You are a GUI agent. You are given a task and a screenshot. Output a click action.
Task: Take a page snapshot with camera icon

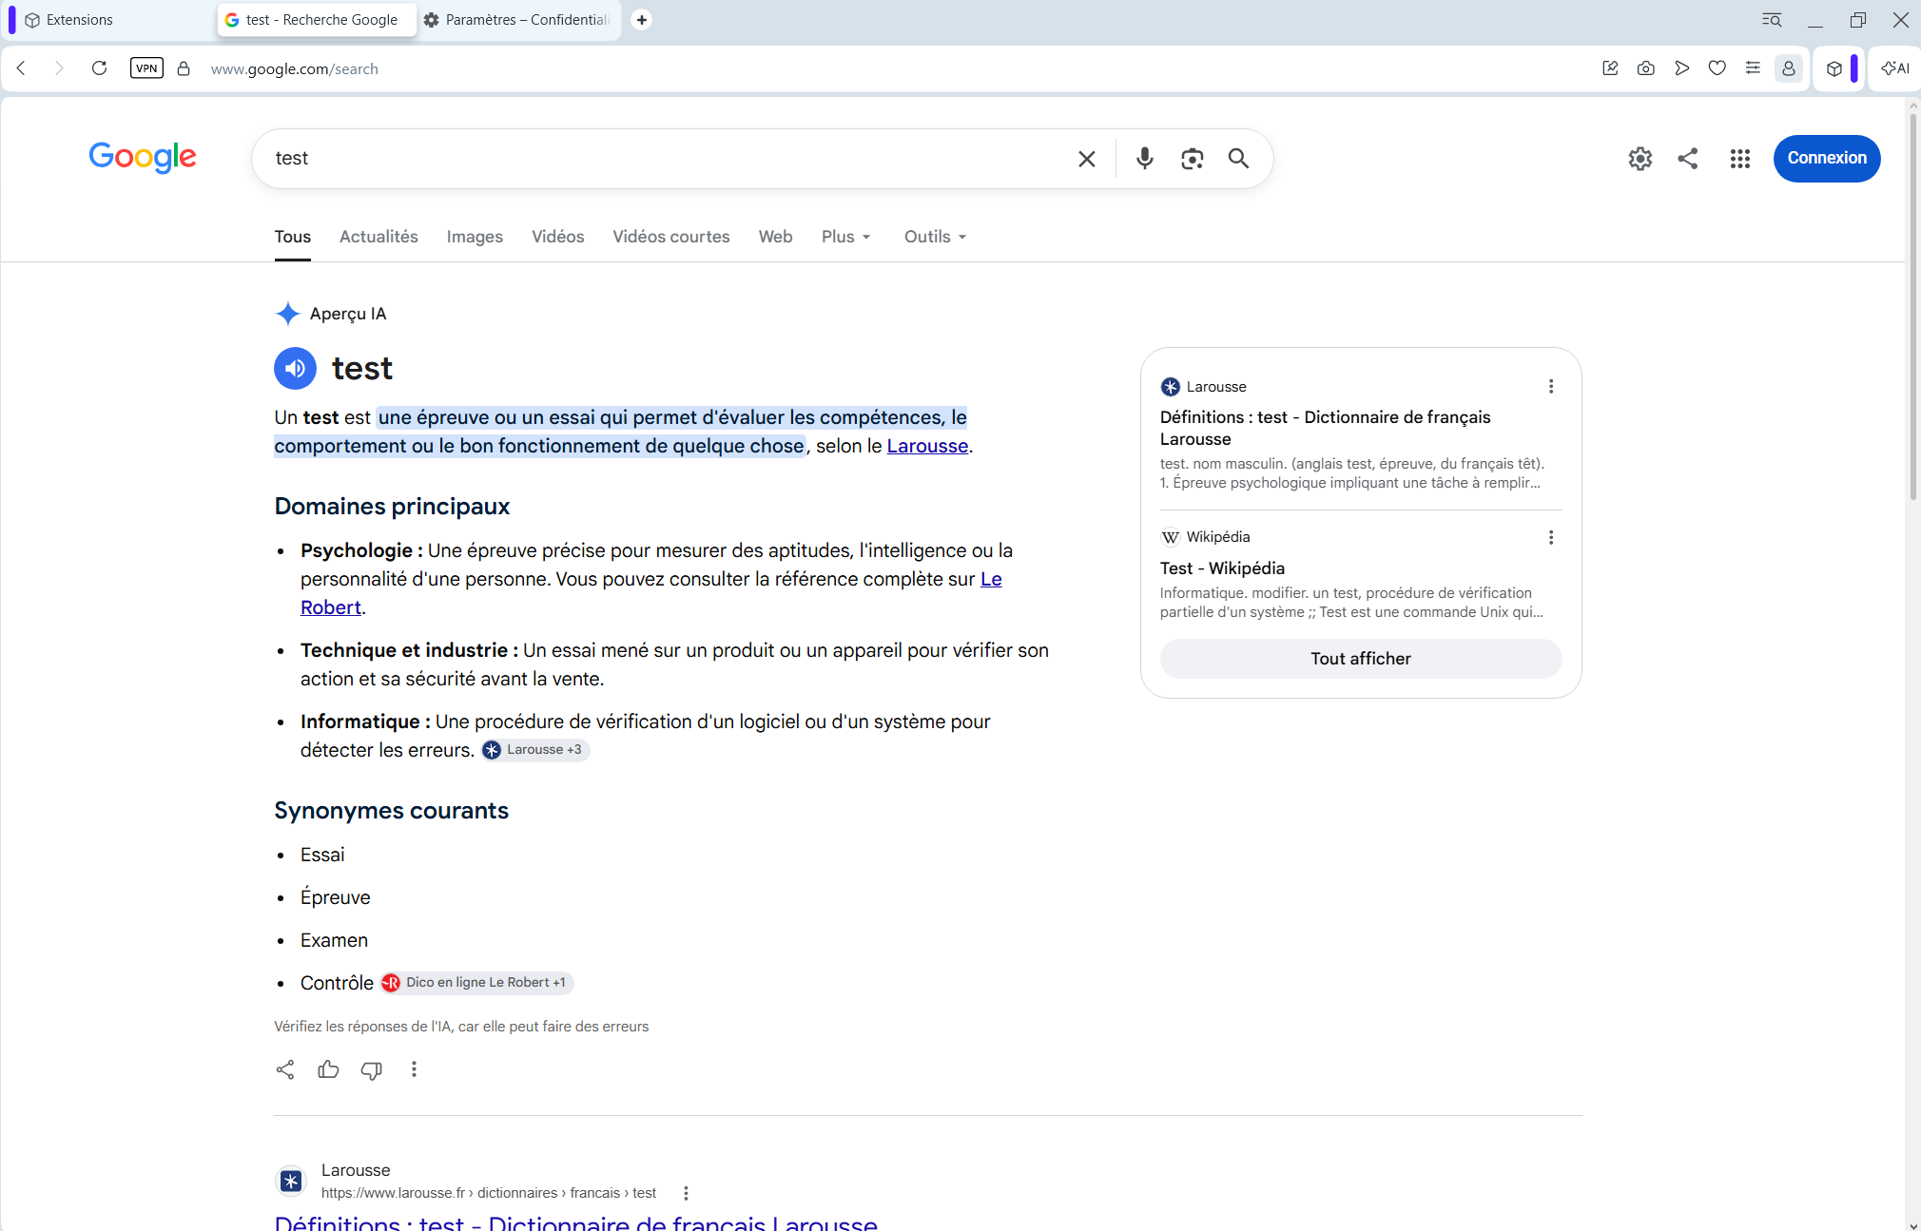pos(1646,68)
